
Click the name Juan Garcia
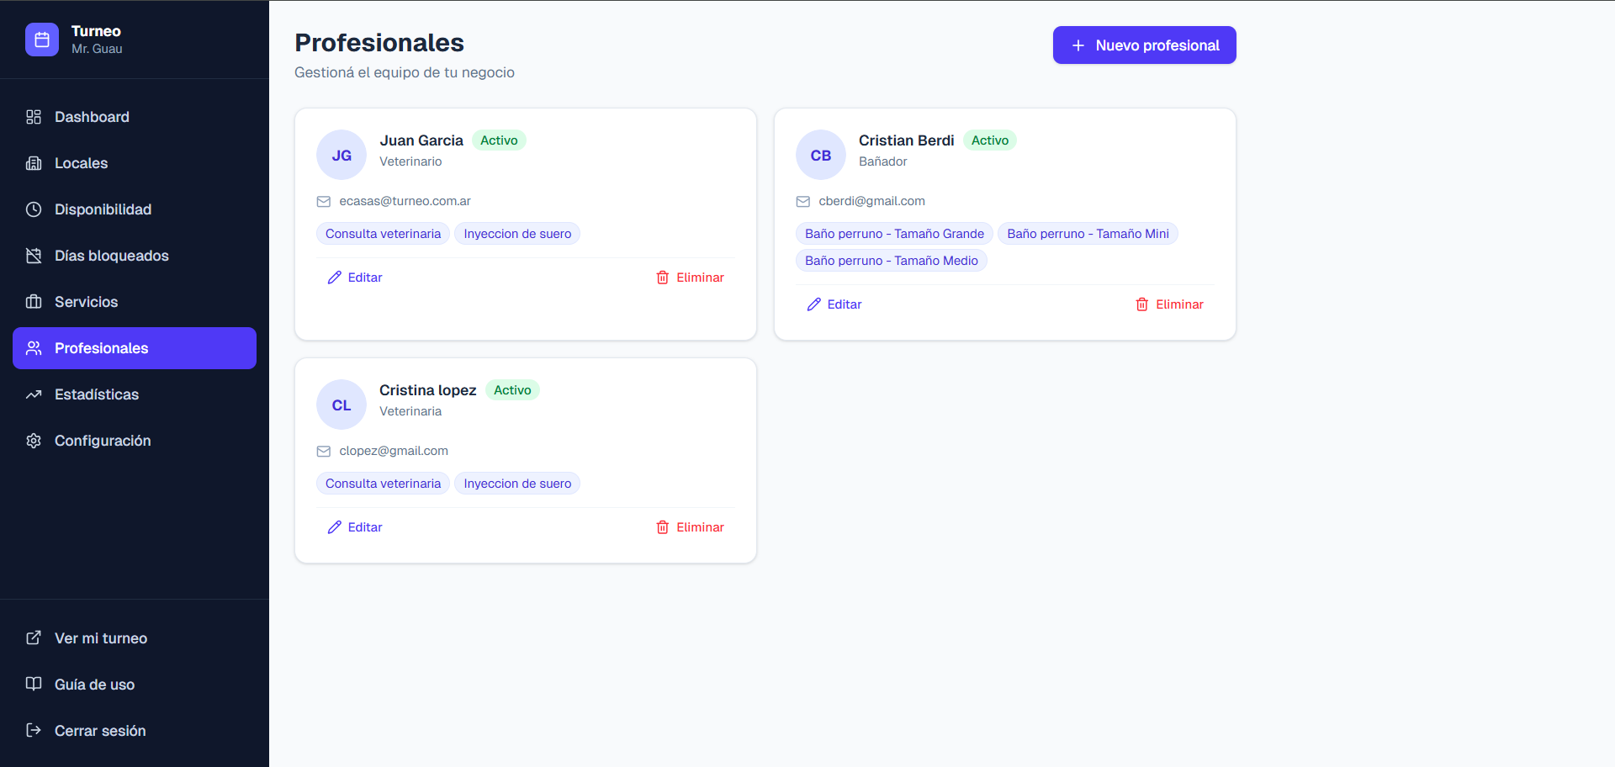[x=421, y=140]
